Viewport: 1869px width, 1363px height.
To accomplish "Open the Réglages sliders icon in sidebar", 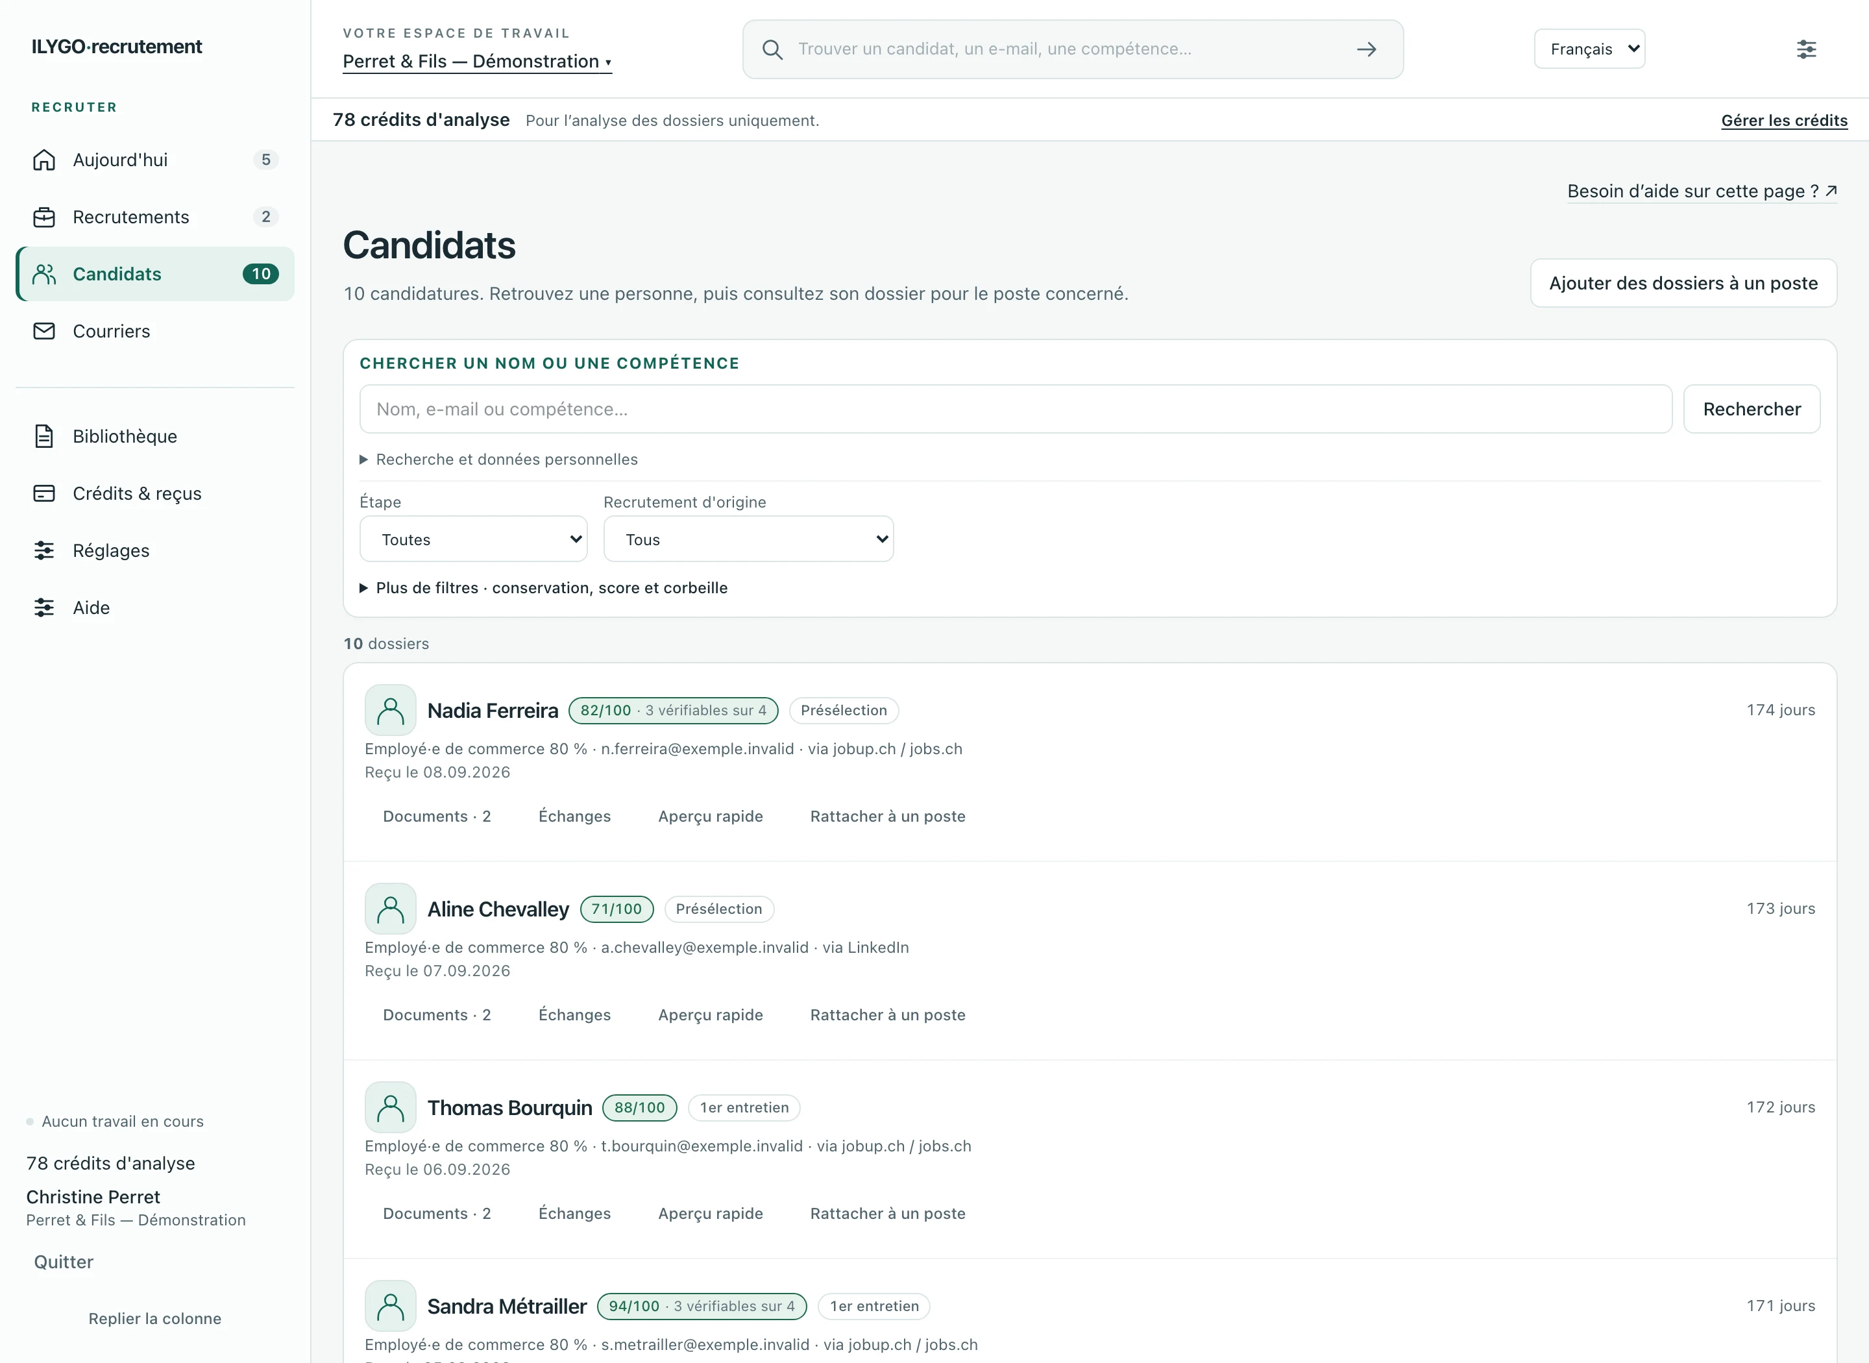I will tap(43, 550).
